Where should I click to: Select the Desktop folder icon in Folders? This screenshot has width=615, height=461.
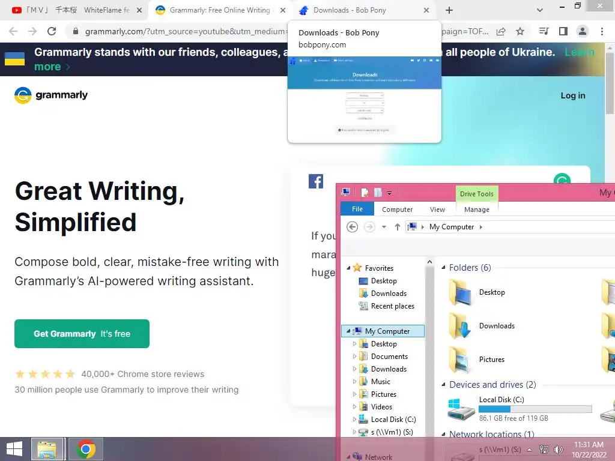tap(460, 292)
